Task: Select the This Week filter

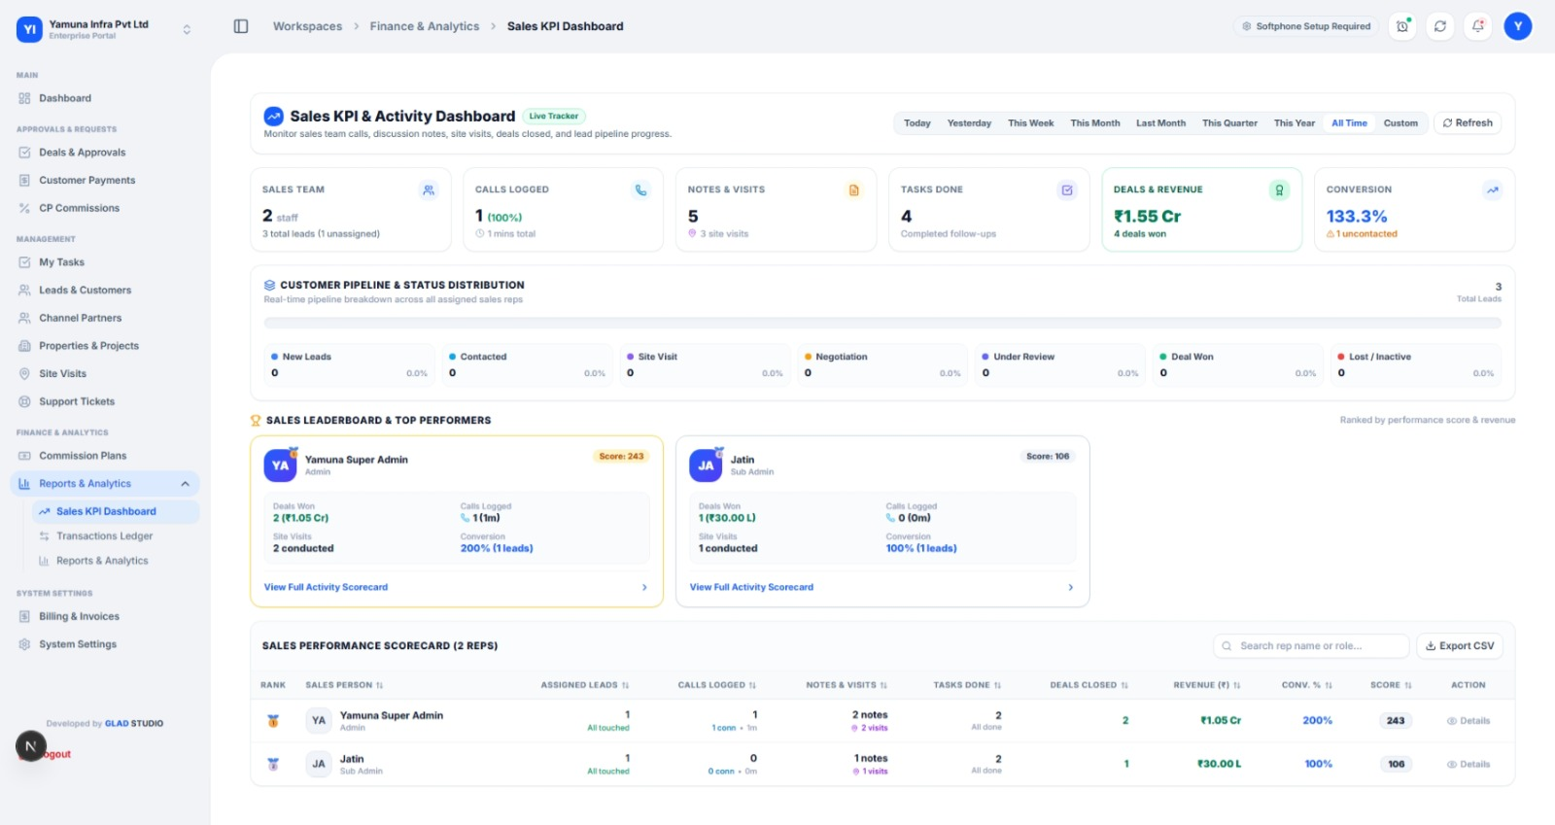Action: point(1031,123)
